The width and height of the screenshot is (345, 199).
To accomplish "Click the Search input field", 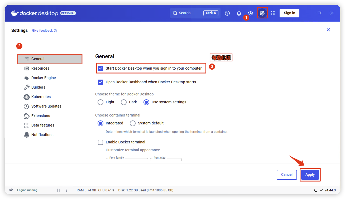I will 195,13.
